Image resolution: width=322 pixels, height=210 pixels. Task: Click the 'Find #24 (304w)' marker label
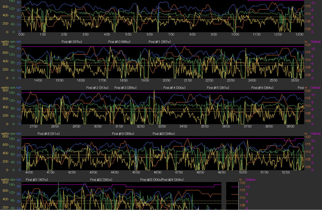pyautogui.click(x=173, y=180)
